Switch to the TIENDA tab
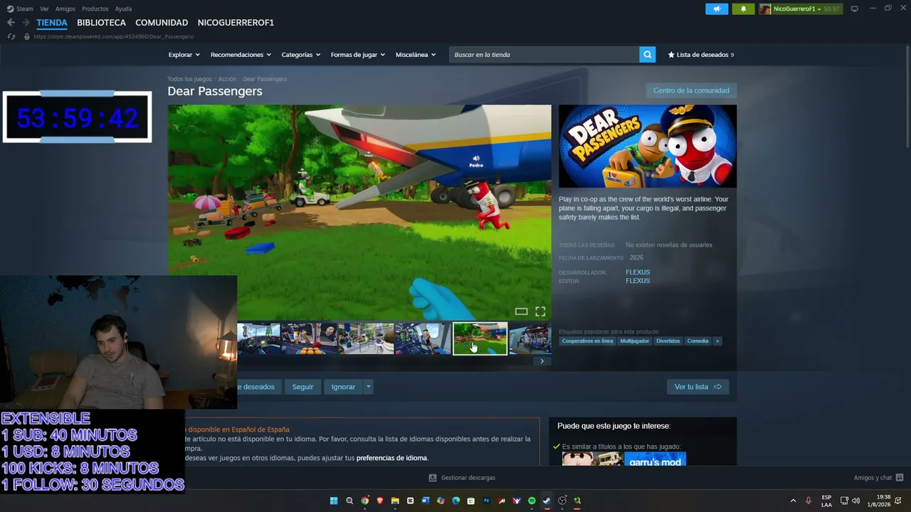 [x=52, y=23]
